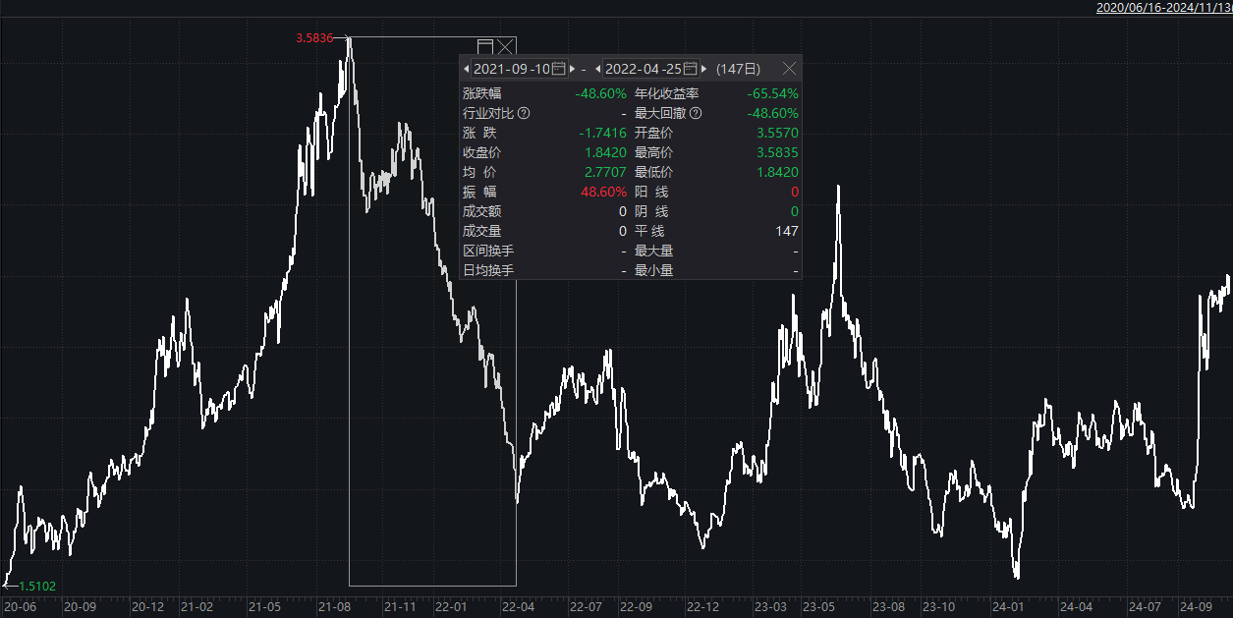Open the date range link at top right
The height and width of the screenshot is (618, 1233).
pyautogui.click(x=1164, y=7)
